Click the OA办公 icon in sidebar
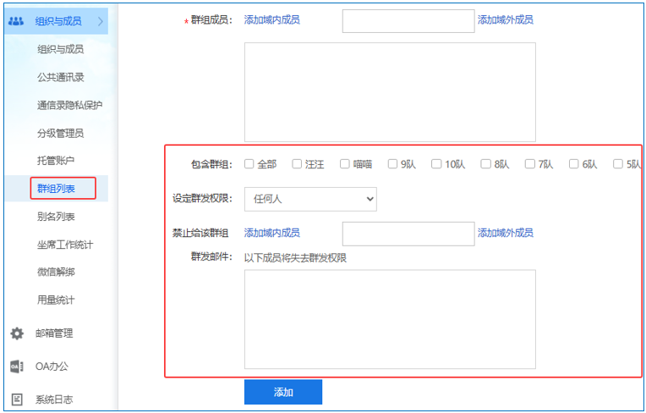The width and height of the screenshot is (646, 413). point(16,366)
